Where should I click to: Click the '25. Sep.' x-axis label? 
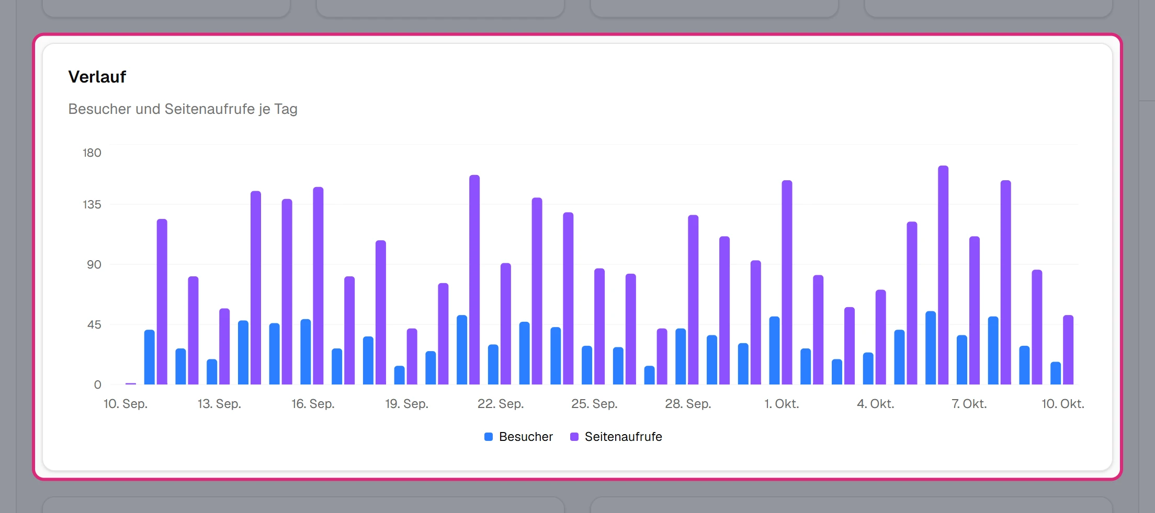(x=594, y=404)
